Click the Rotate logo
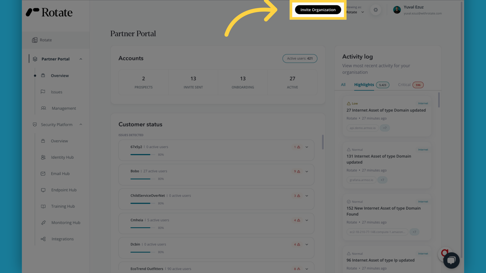Viewport: 486px width, 273px height. click(49, 12)
